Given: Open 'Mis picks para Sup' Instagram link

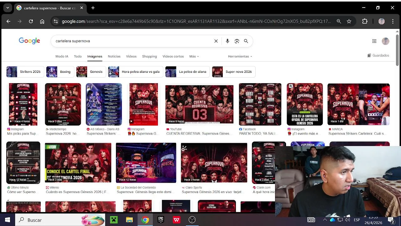Looking at the screenshot, I should click(x=21, y=134).
